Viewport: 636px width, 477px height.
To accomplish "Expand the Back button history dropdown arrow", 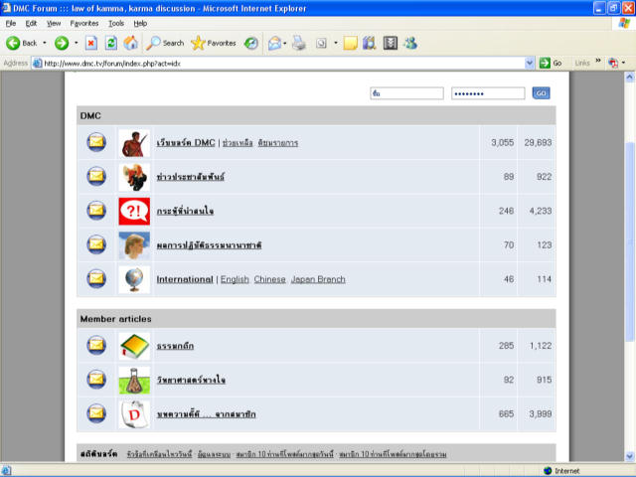I will (45, 43).
